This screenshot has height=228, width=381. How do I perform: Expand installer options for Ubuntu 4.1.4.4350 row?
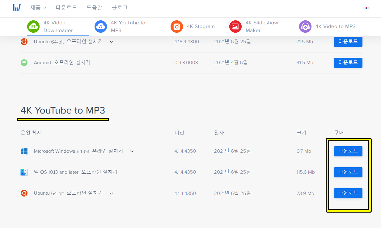coord(112,193)
